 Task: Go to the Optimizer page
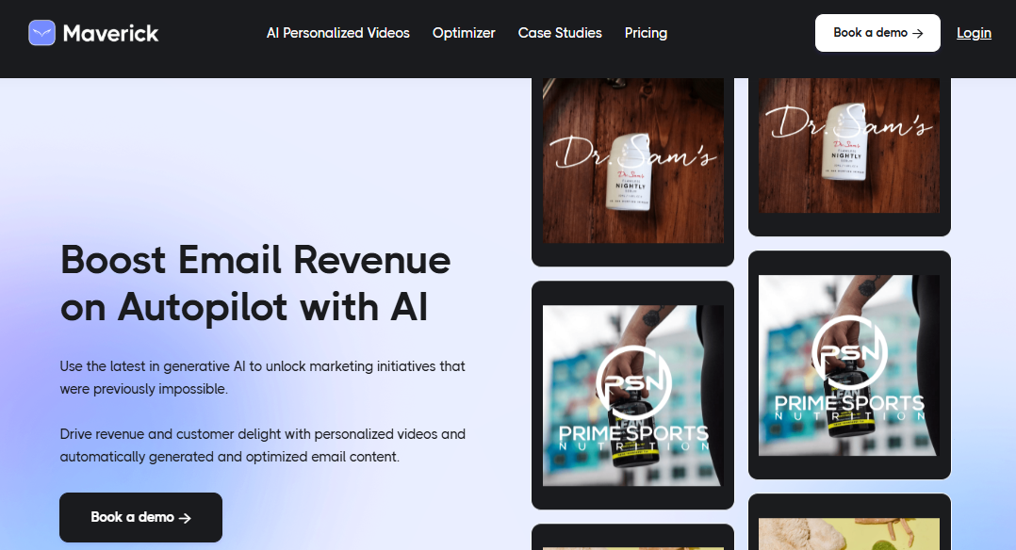(x=464, y=33)
